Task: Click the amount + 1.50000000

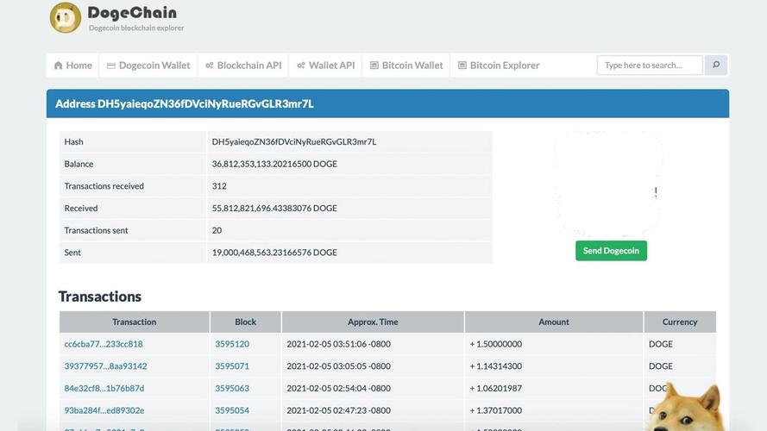Action: [496, 344]
